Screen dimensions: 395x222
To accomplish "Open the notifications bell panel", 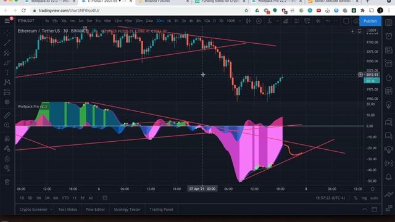I will (x=389, y=177).
